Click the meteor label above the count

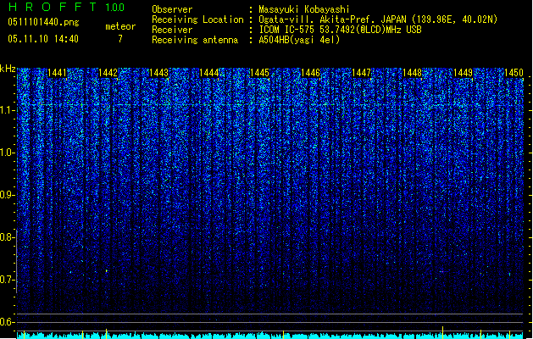coord(120,26)
